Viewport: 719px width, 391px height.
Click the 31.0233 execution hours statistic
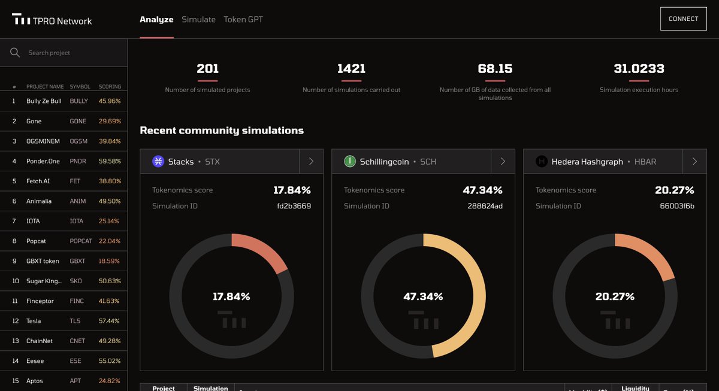click(x=639, y=78)
